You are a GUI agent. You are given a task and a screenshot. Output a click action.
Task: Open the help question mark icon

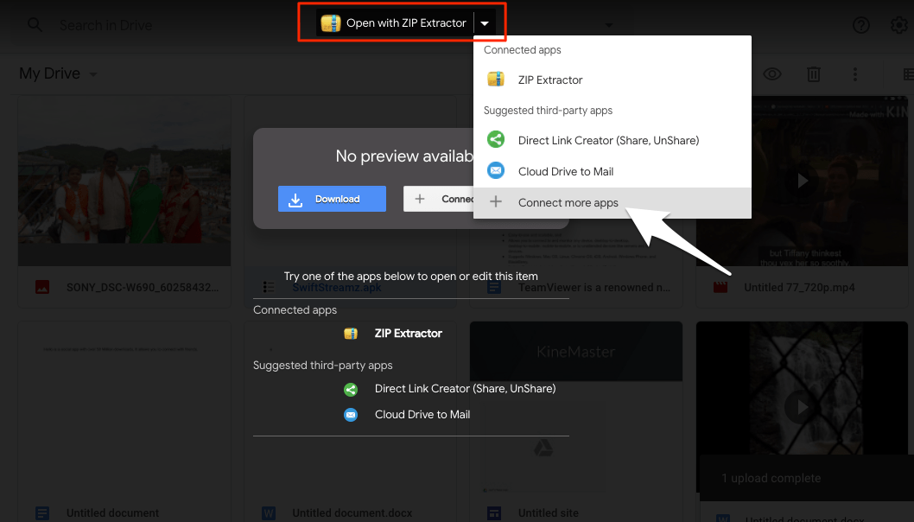point(861,25)
